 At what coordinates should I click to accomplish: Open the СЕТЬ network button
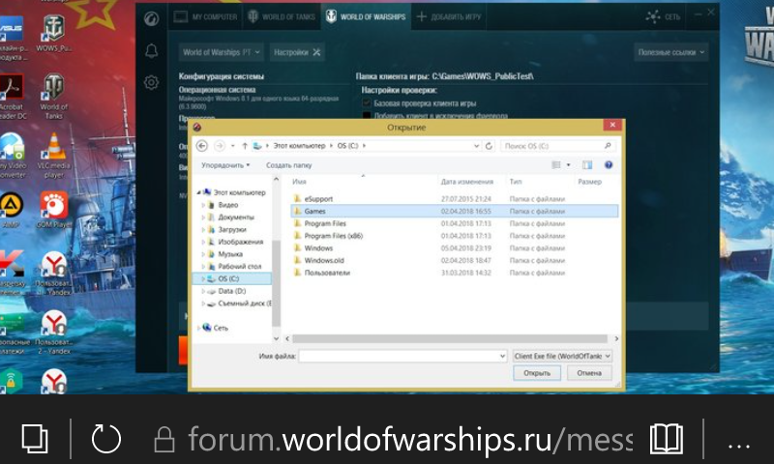663,16
